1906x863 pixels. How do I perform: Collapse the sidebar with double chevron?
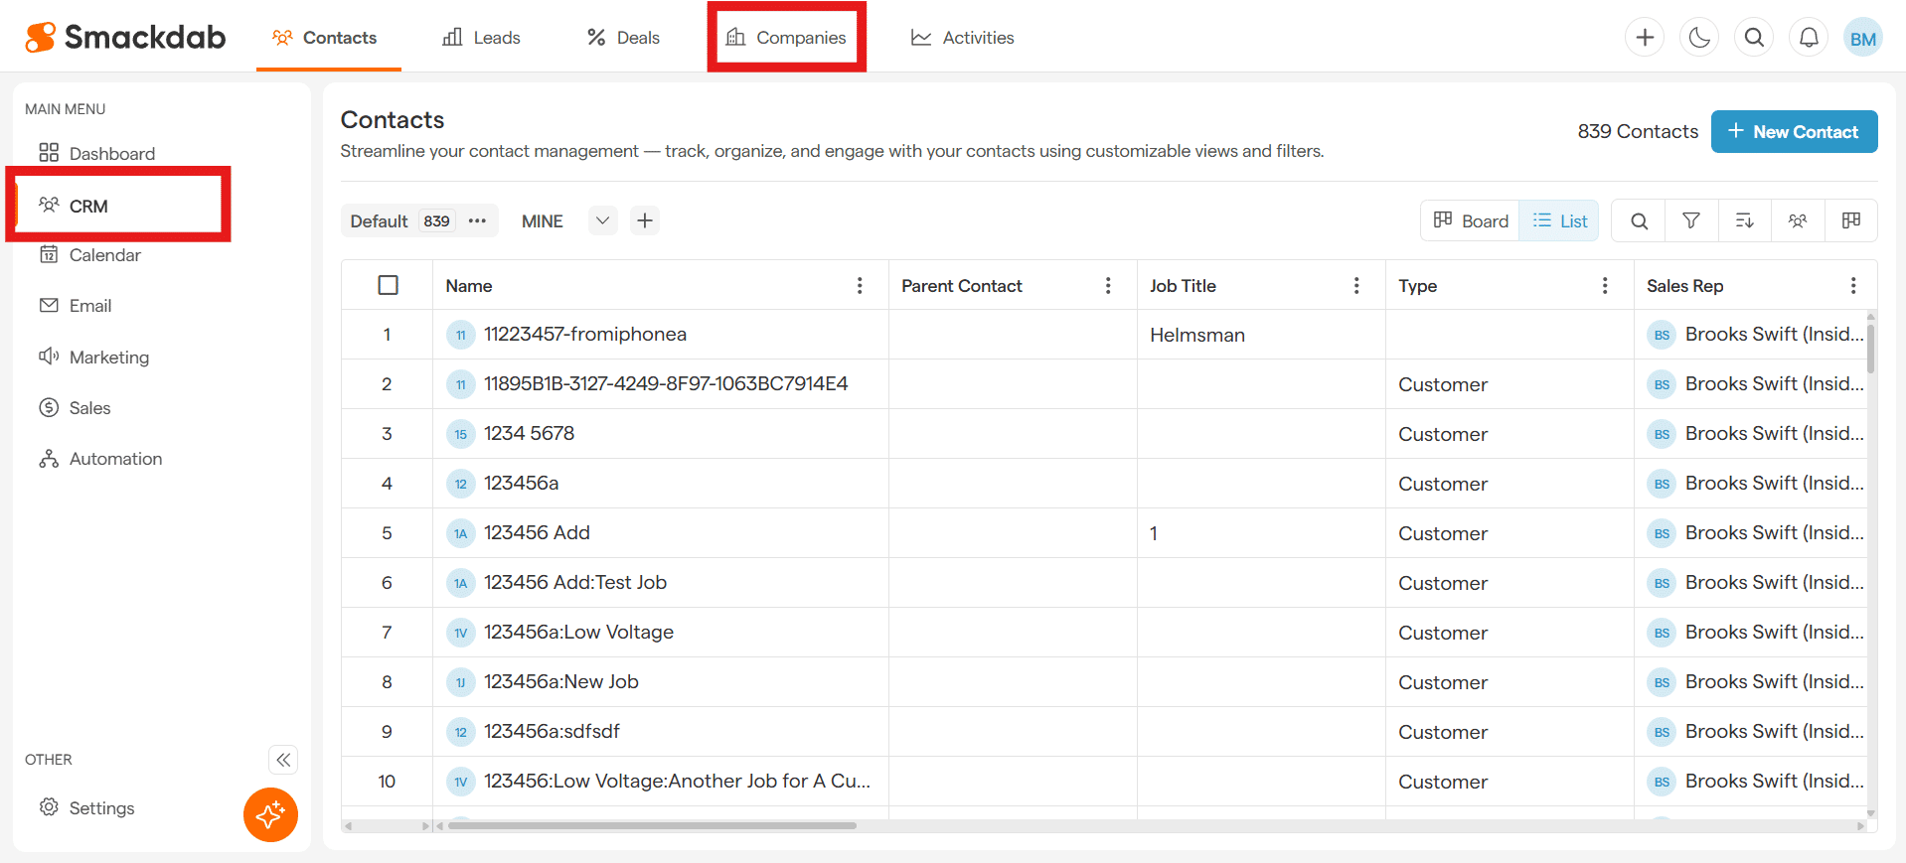click(283, 760)
